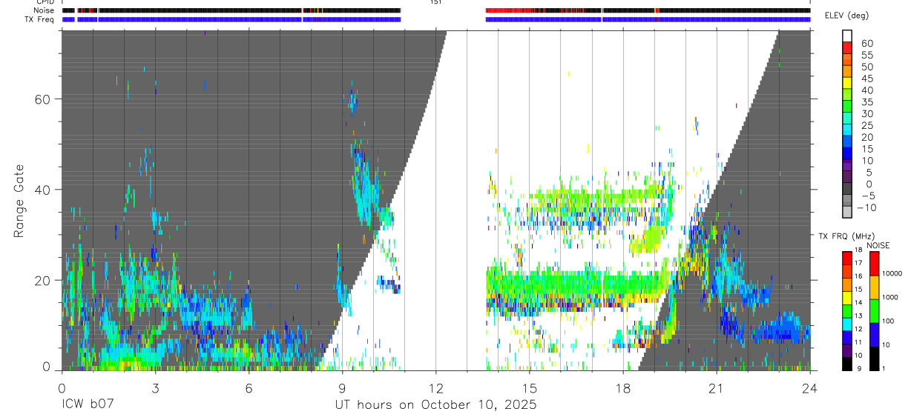This screenshot has width=911, height=420.
Task: Select TX FRQ colorbar label '17'
Action: (858, 263)
